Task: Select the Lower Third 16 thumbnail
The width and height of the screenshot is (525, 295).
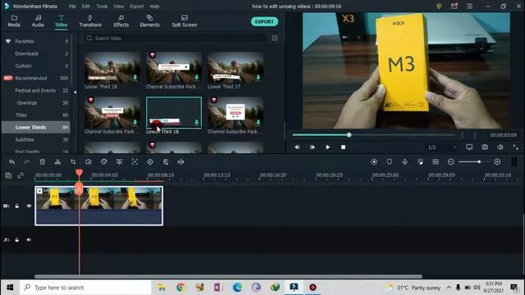Action: [112, 68]
